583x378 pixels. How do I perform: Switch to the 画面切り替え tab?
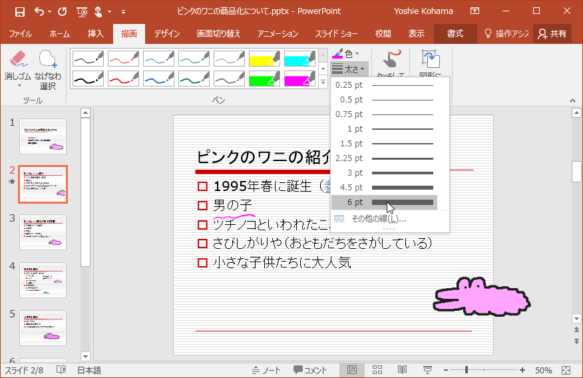[x=218, y=34]
